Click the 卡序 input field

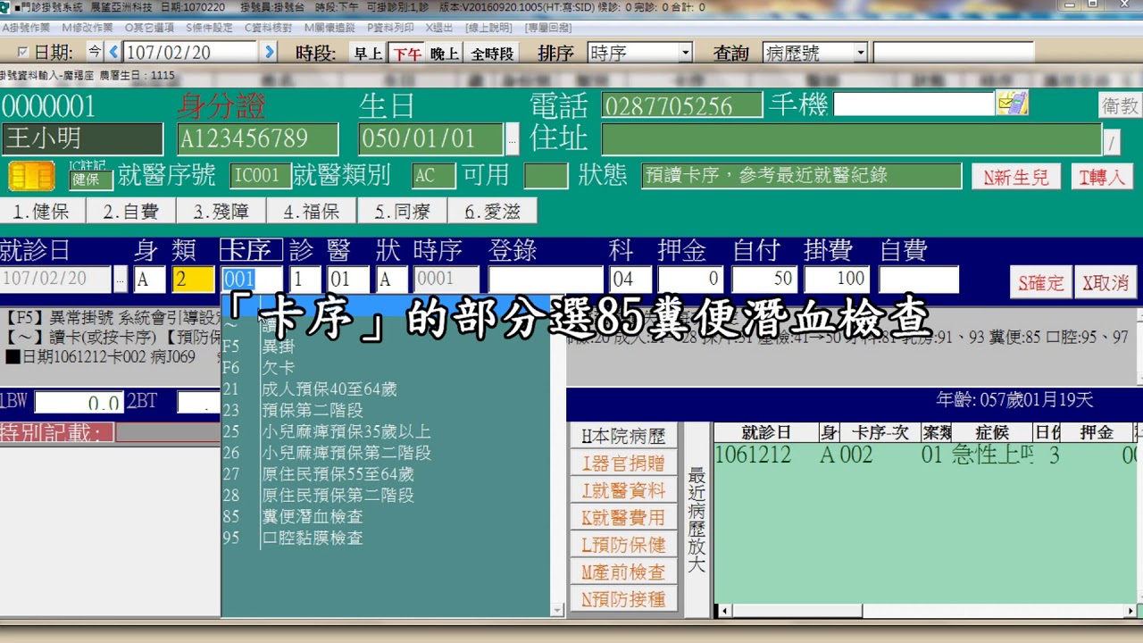coord(252,280)
